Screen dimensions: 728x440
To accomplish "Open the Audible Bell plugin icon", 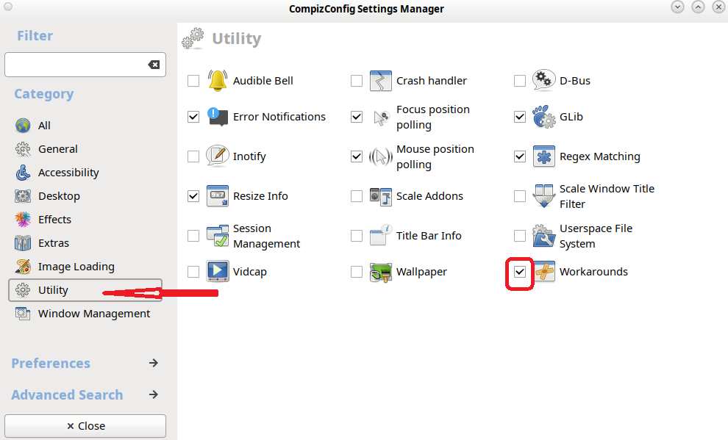I will [x=217, y=81].
